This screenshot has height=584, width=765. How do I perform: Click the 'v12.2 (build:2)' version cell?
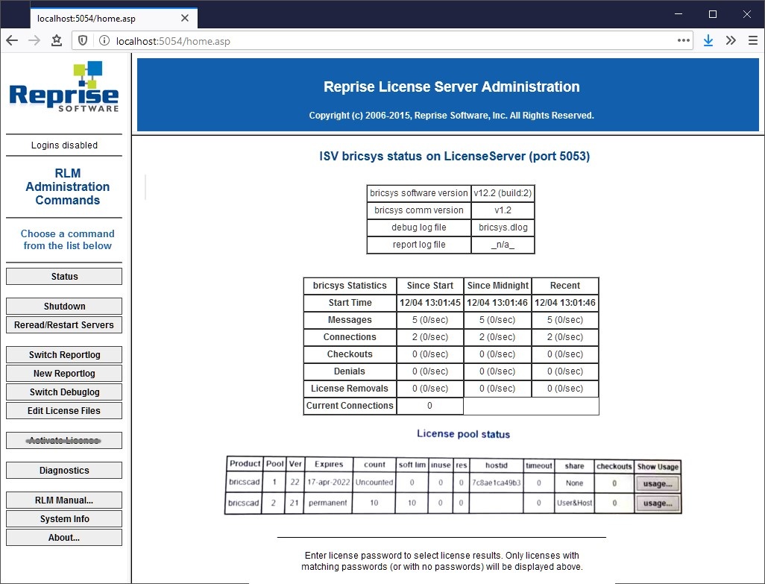pyautogui.click(x=503, y=192)
